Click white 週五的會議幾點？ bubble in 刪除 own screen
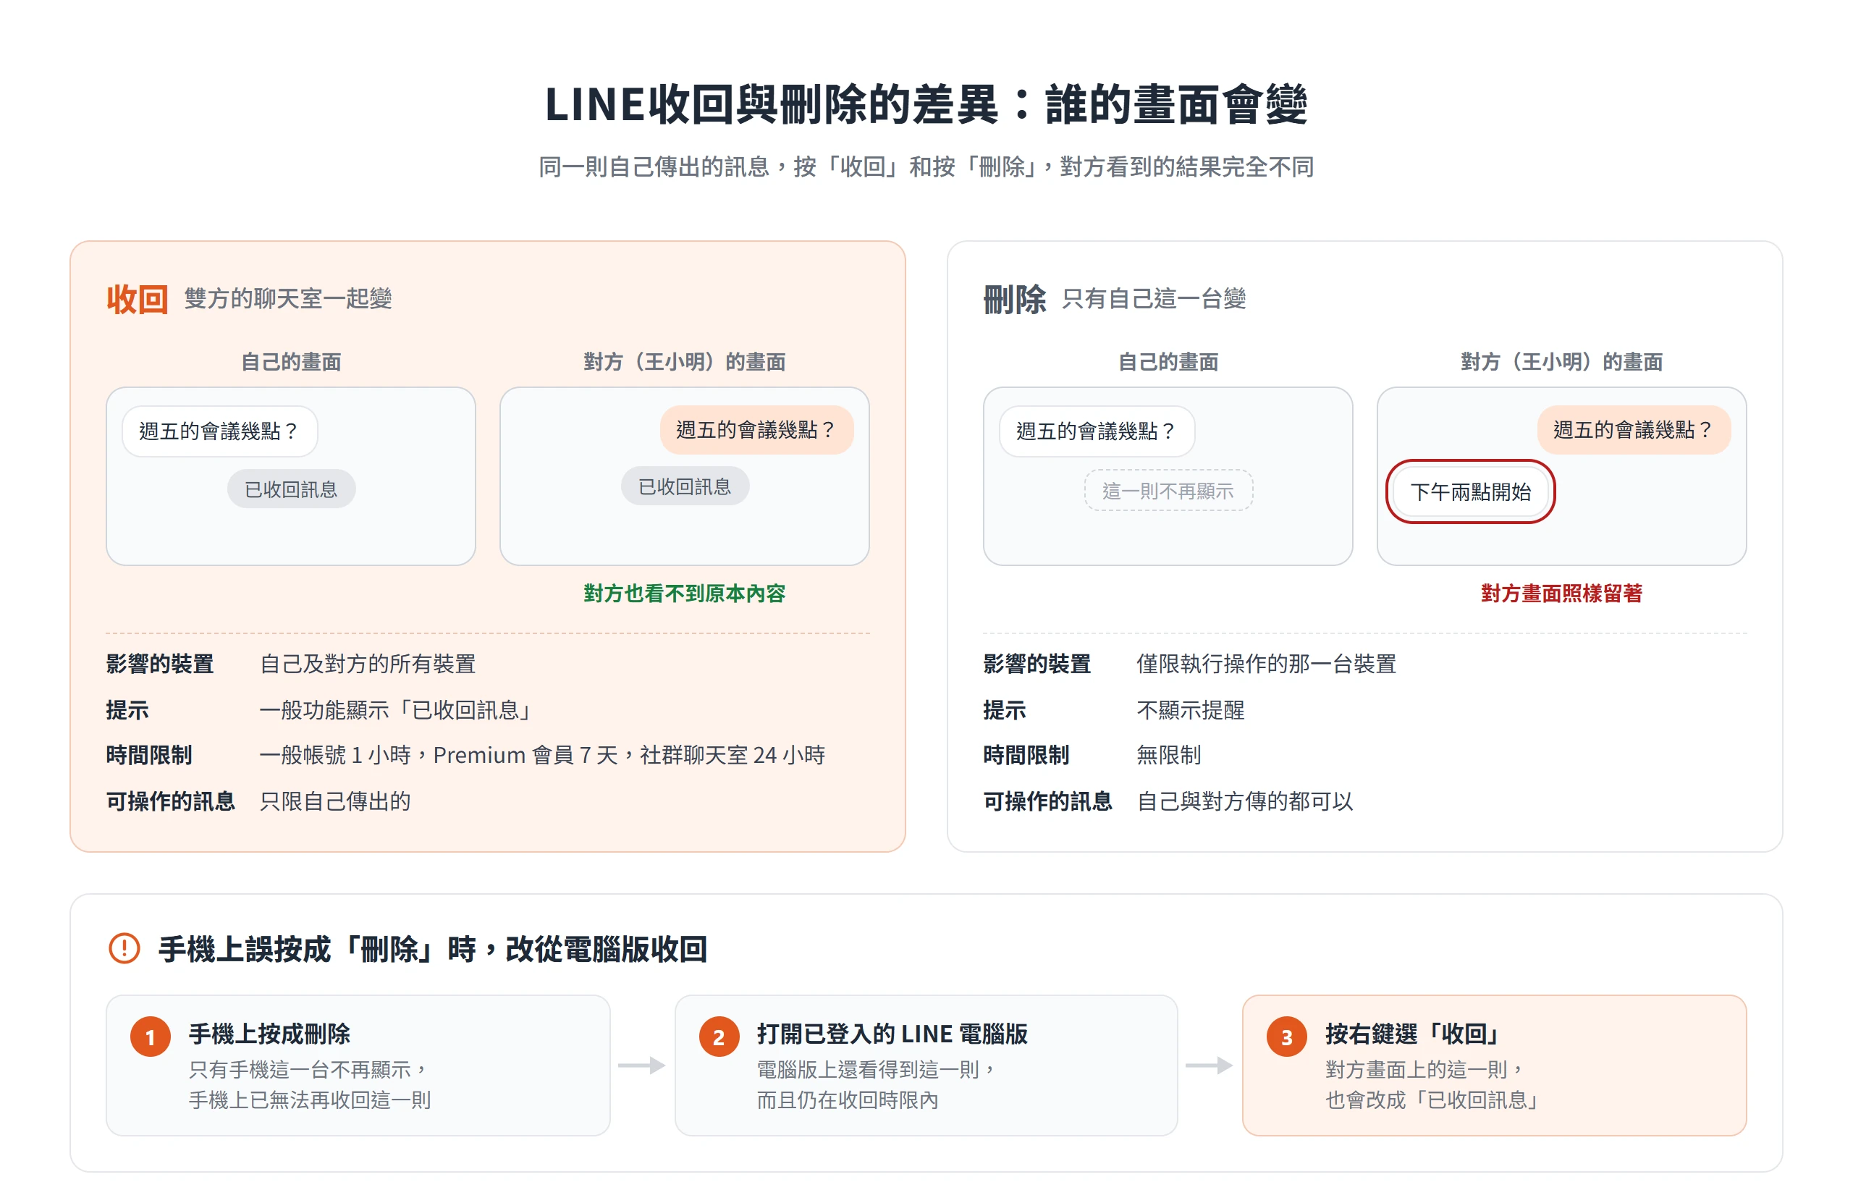Viewport: 1853px width, 1190px height. (x=1097, y=431)
